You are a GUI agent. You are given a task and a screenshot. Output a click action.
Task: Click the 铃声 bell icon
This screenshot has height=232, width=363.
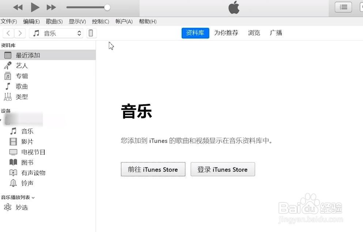(13, 183)
